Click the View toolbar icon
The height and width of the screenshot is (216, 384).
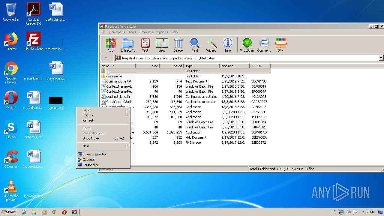click(162, 45)
